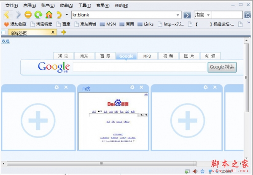Click the yellow undo-close-tab arrow icon
The width and height of the screenshot is (253, 175).
pos(59,15)
